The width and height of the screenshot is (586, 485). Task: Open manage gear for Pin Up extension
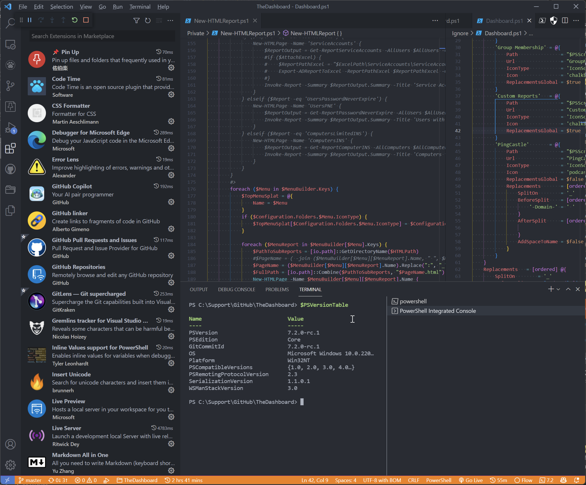coord(171,68)
